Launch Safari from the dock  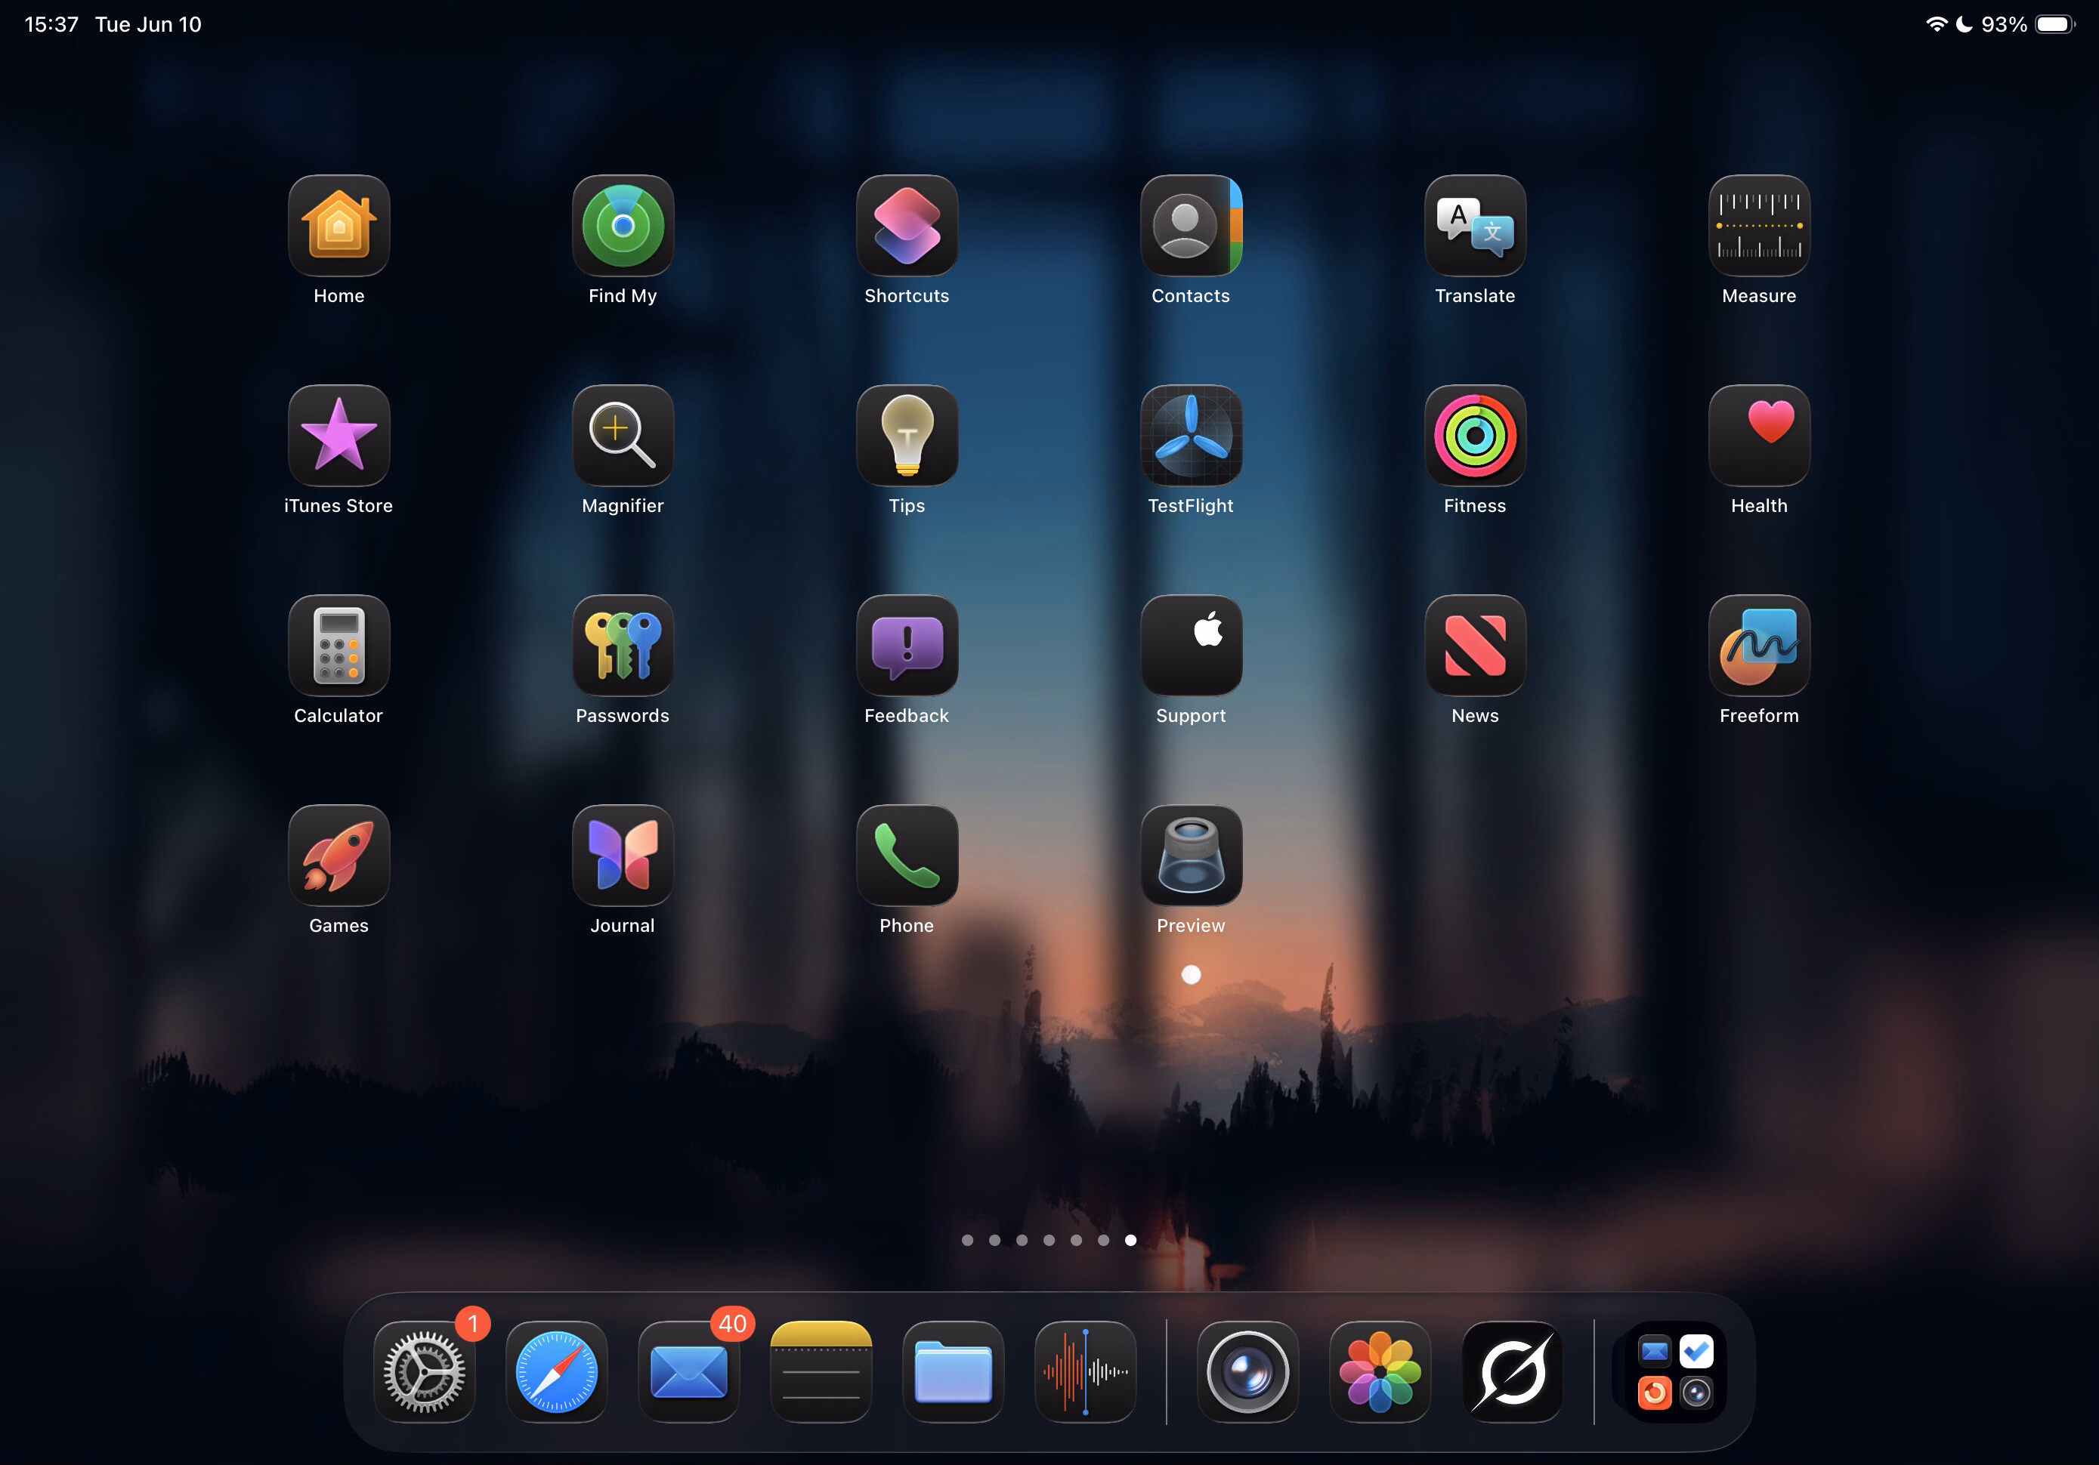pos(557,1372)
